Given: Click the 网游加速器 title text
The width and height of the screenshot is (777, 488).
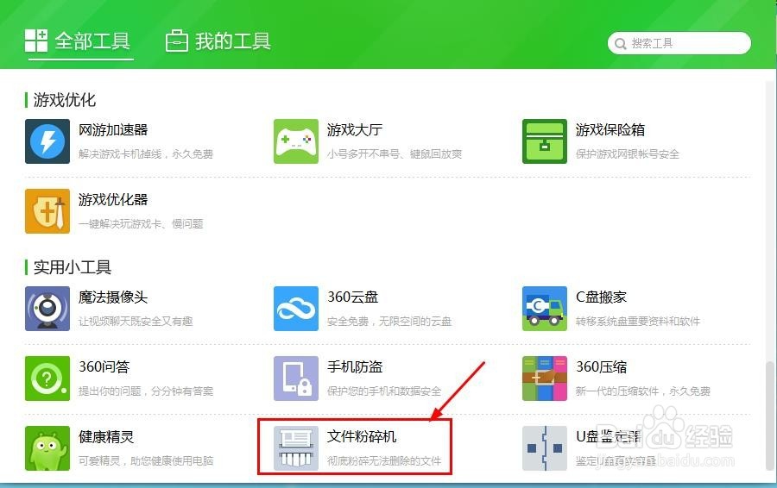Looking at the screenshot, I should 113,129.
